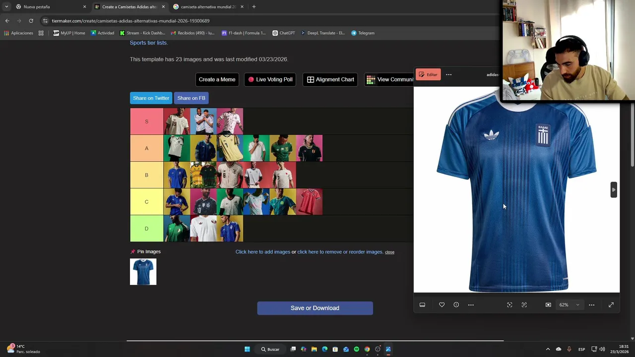
Task: Click Create a Meme button
Action: pyautogui.click(x=217, y=79)
